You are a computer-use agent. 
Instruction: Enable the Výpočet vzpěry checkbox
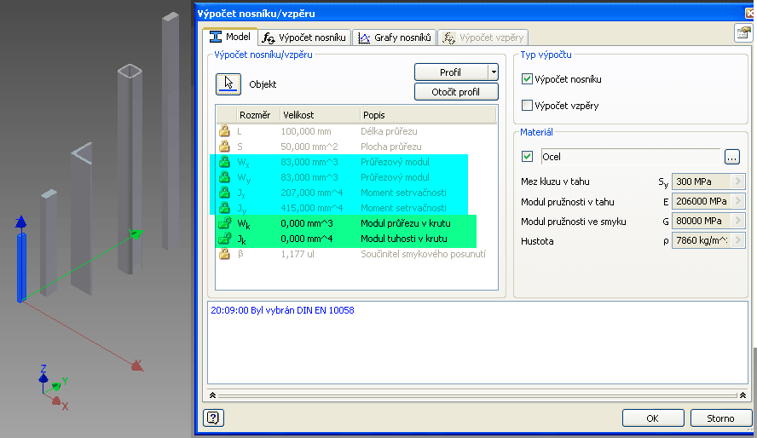pyautogui.click(x=527, y=106)
